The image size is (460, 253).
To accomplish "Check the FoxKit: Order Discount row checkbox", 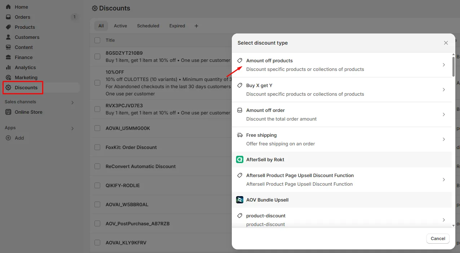I will (97, 147).
